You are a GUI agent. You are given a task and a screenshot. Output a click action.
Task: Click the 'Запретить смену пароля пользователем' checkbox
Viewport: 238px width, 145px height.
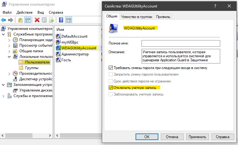point(111,74)
